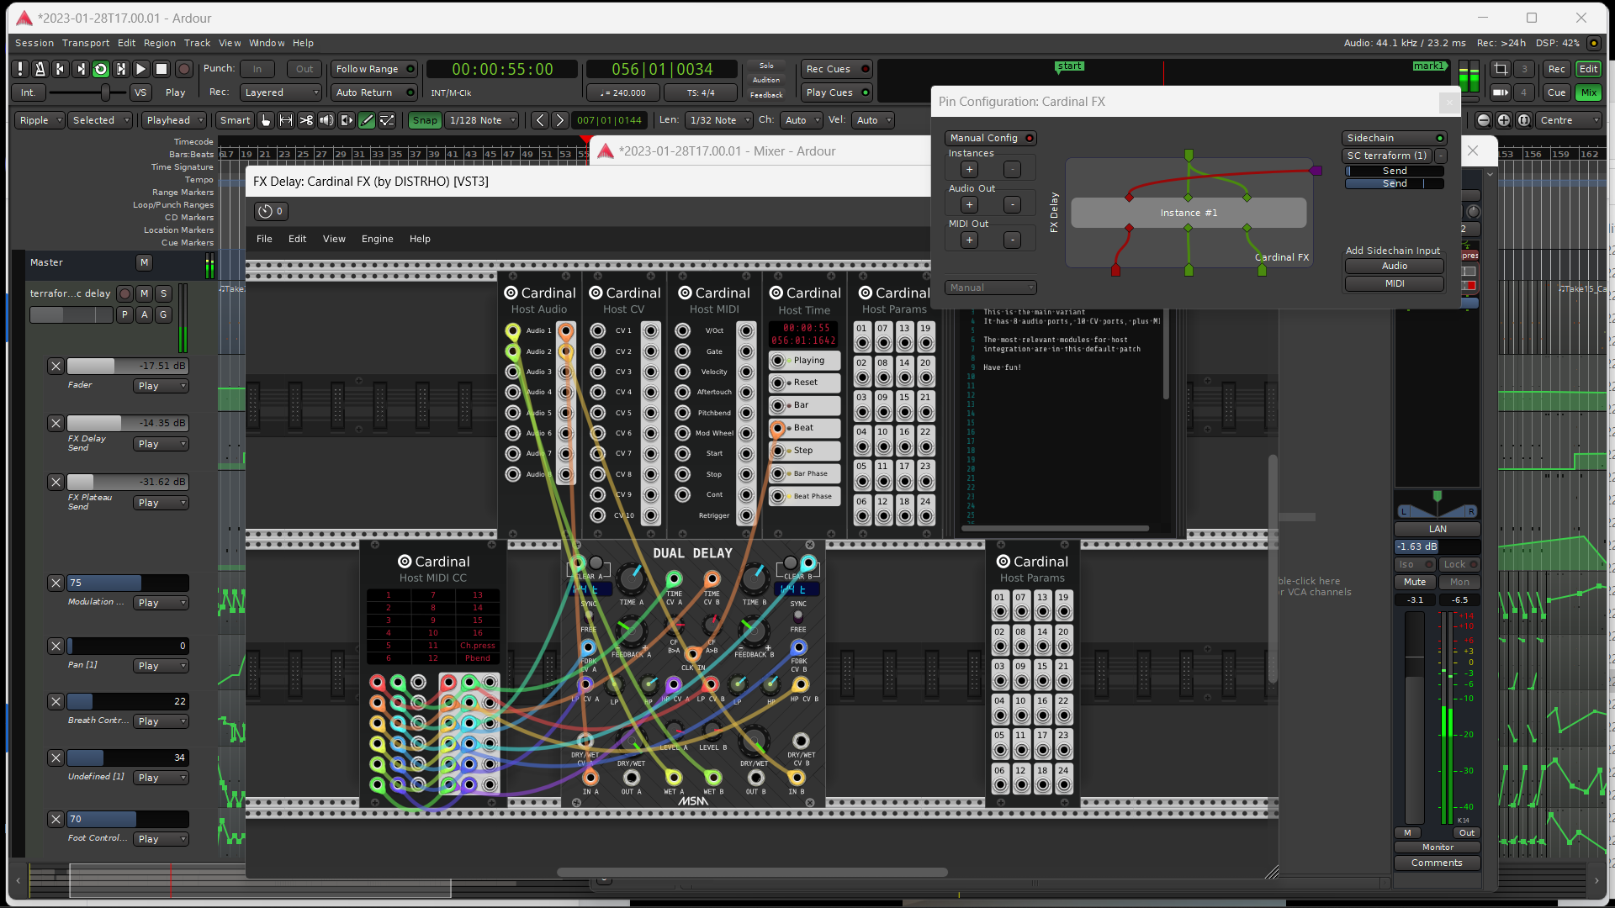Click the transport record button
Image resolution: width=1615 pixels, height=908 pixels.
pyautogui.click(x=183, y=69)
